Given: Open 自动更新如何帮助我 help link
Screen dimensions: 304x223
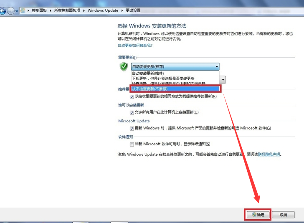Looking at the screenshot, I should 135,46.
